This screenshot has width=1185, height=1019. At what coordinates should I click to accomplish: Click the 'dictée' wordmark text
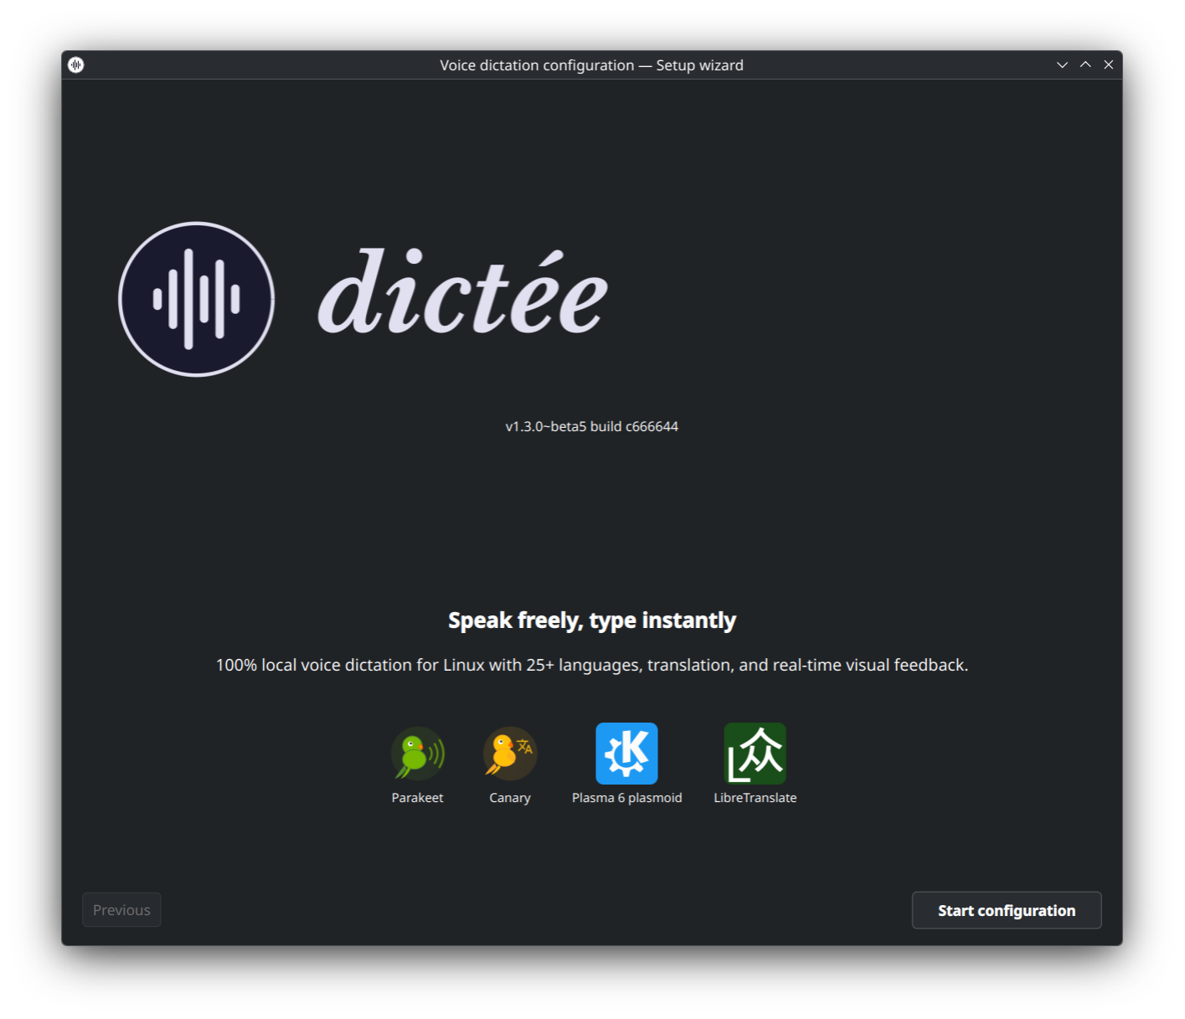click(x=463, y=291)
